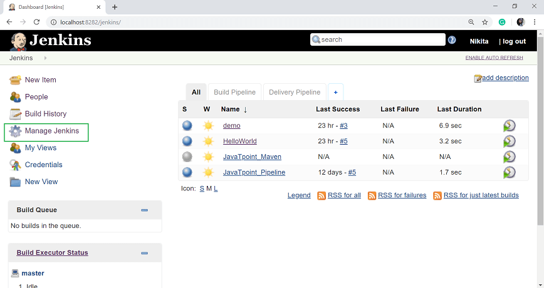
Task: Click the sunny weather icon for HelloWorld
Action: [x=208, y=141]
